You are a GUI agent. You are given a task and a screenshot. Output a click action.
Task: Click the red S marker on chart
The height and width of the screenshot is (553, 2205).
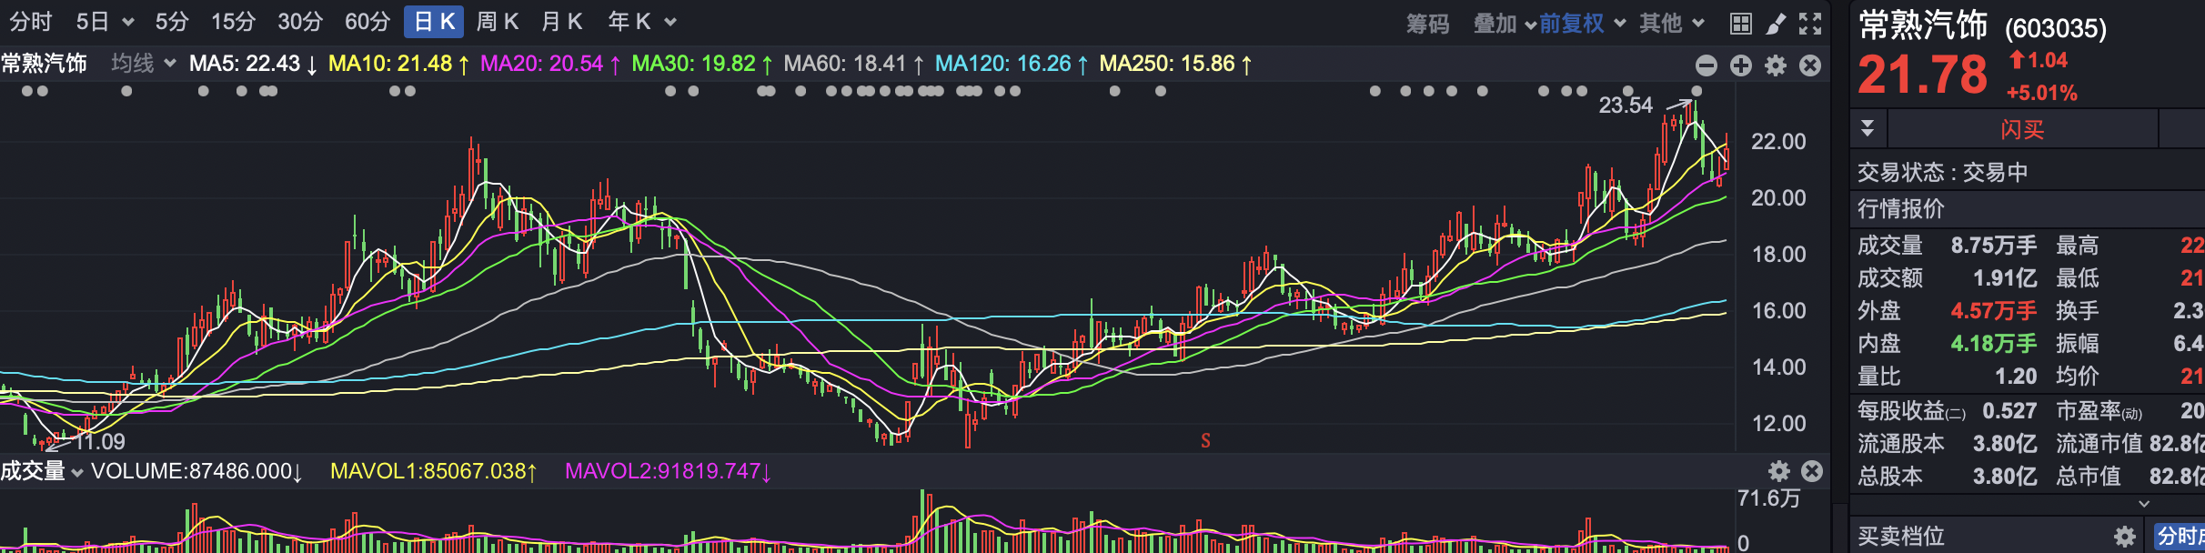[x=1205, y=441]
